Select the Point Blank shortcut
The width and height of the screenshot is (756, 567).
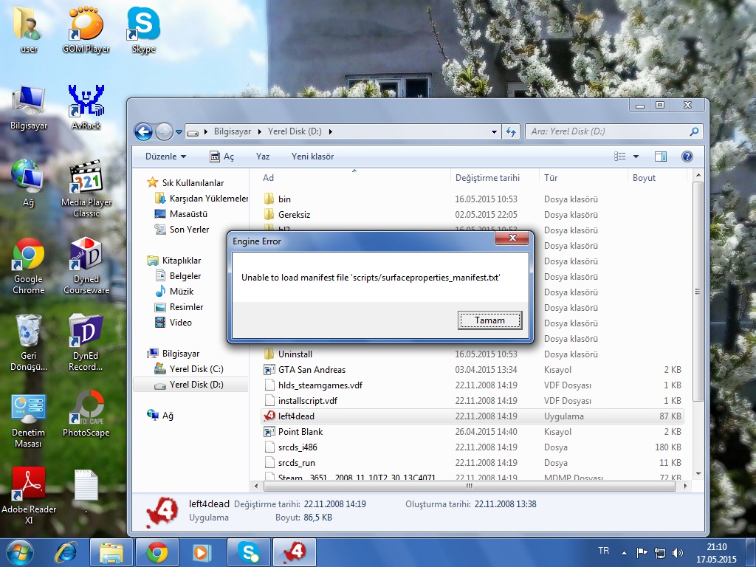coord(300,431)
